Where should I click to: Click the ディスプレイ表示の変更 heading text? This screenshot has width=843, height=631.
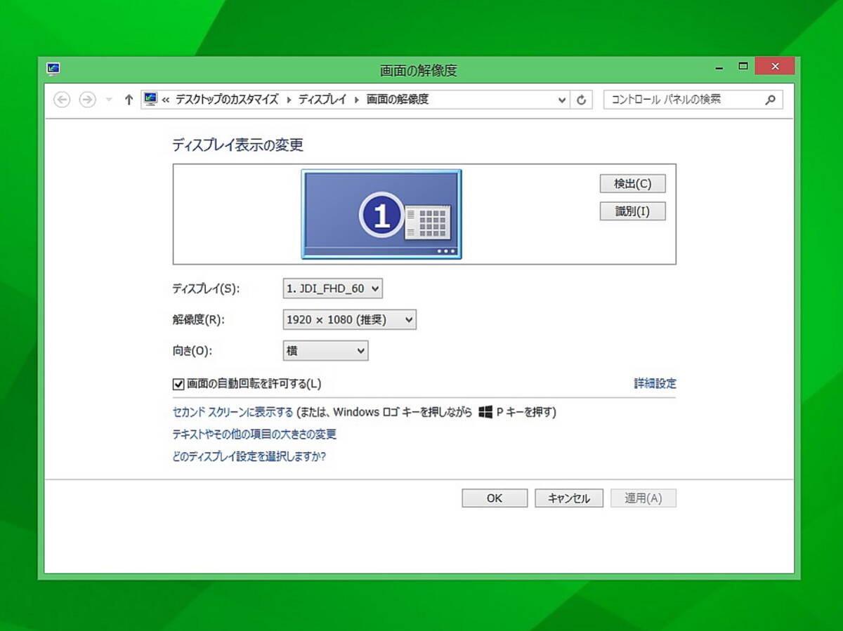click(237, 145)
